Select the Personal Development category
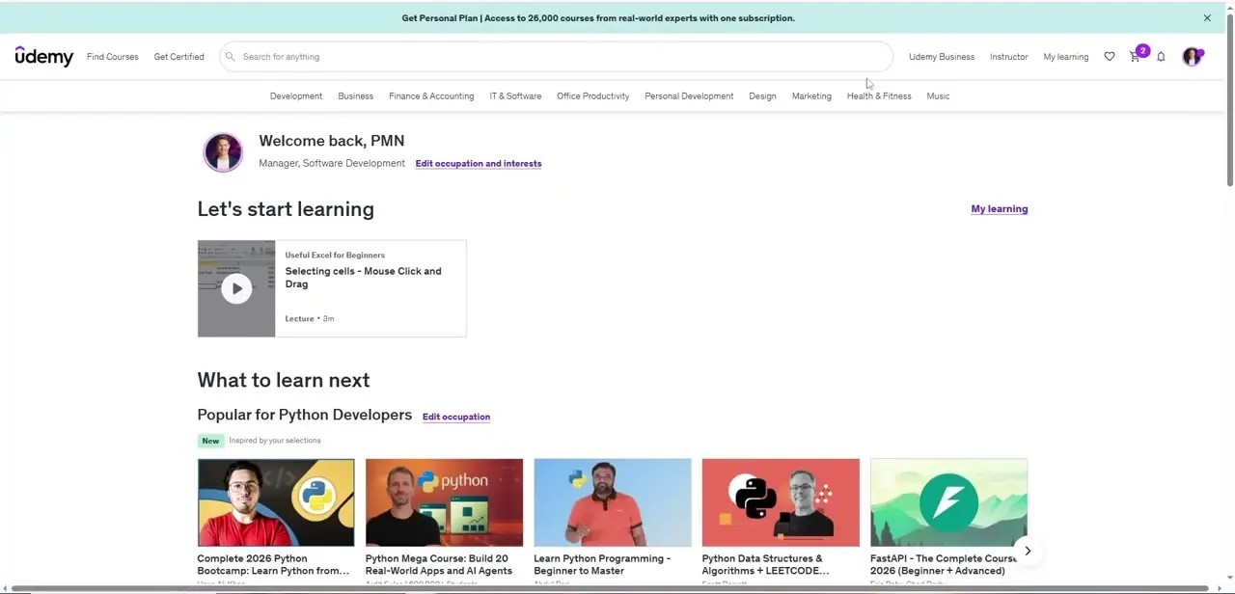1235x594 pixels. pos(689,96)
